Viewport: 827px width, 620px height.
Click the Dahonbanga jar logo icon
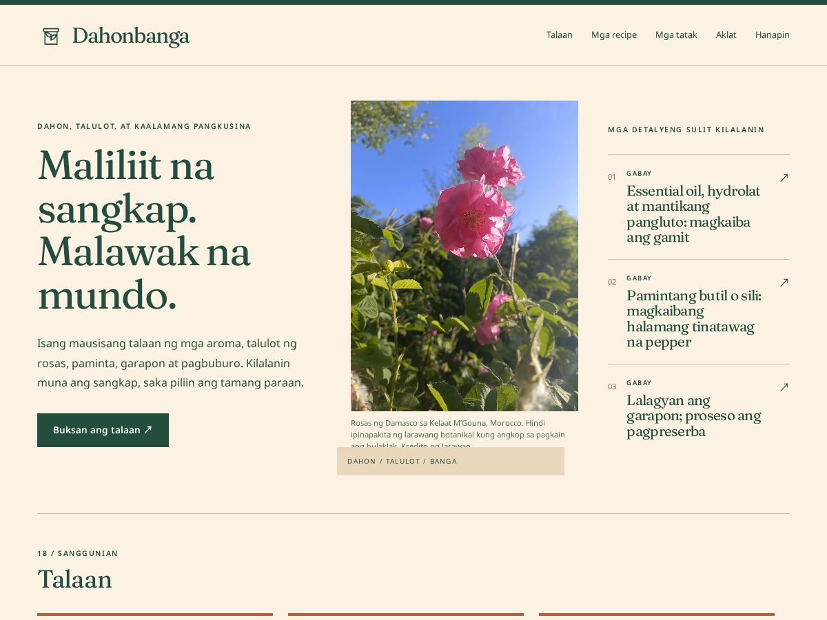click(51, 37)
